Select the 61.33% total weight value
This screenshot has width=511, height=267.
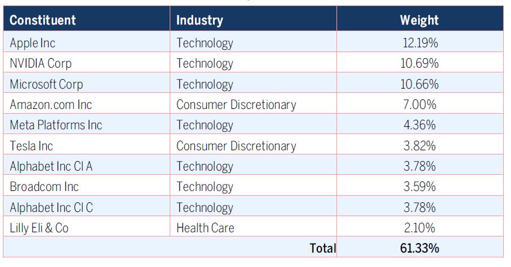coord(419,248)
